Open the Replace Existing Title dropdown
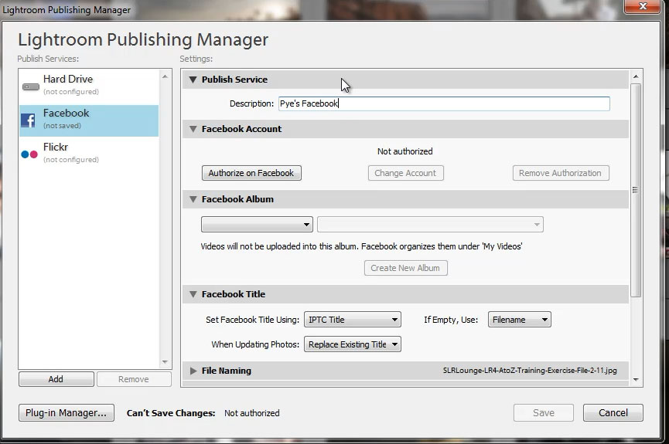This screenshot has height=444, width=669. 353,344
